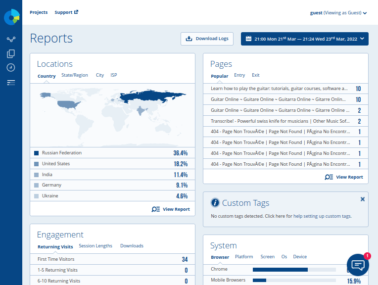Click the list lines sidebar icon
Image resolution: width=378 pixels, height=285 pixels.
(x=11, y=83)
